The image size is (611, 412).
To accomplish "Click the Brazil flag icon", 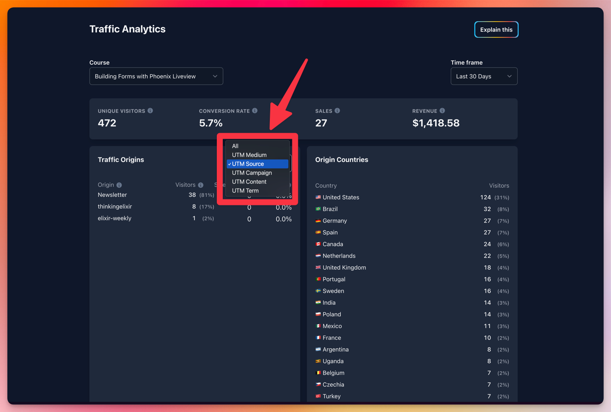I will pos(318,209).
